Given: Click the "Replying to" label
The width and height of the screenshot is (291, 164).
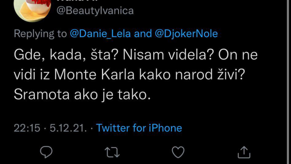Looking at the screenshot, I should (40, 33).
